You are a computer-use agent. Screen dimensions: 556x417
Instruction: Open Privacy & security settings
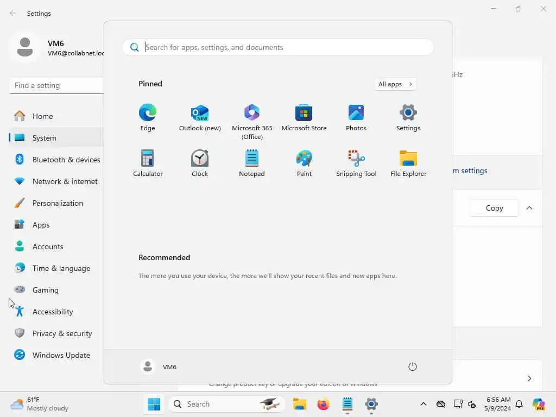pos(56,333)
